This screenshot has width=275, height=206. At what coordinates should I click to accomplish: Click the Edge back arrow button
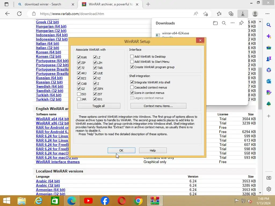pyautogui.click(x=8, y=14)
